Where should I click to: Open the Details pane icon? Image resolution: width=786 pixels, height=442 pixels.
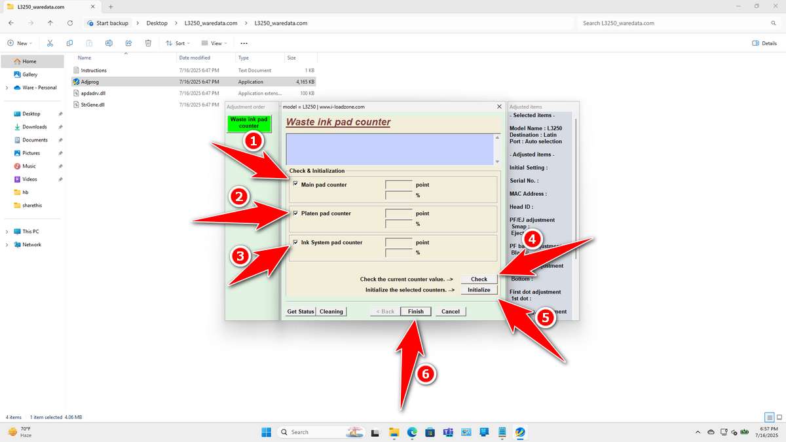click(764, 43)
